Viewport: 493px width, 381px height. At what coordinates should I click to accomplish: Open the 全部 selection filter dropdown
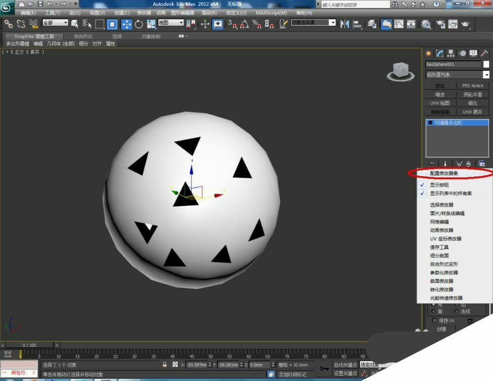pyautogui.click(x=55, y=23)
